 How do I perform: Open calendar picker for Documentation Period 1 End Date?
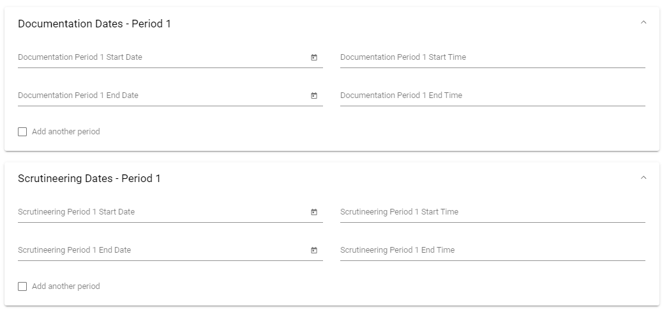point(313,95)
